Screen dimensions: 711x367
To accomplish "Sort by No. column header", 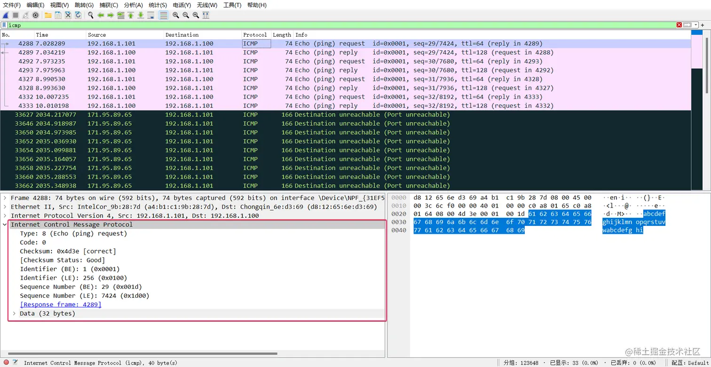I will (x=17, y=35).
